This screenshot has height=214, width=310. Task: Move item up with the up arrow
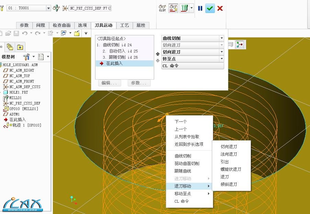click(158, 54)
